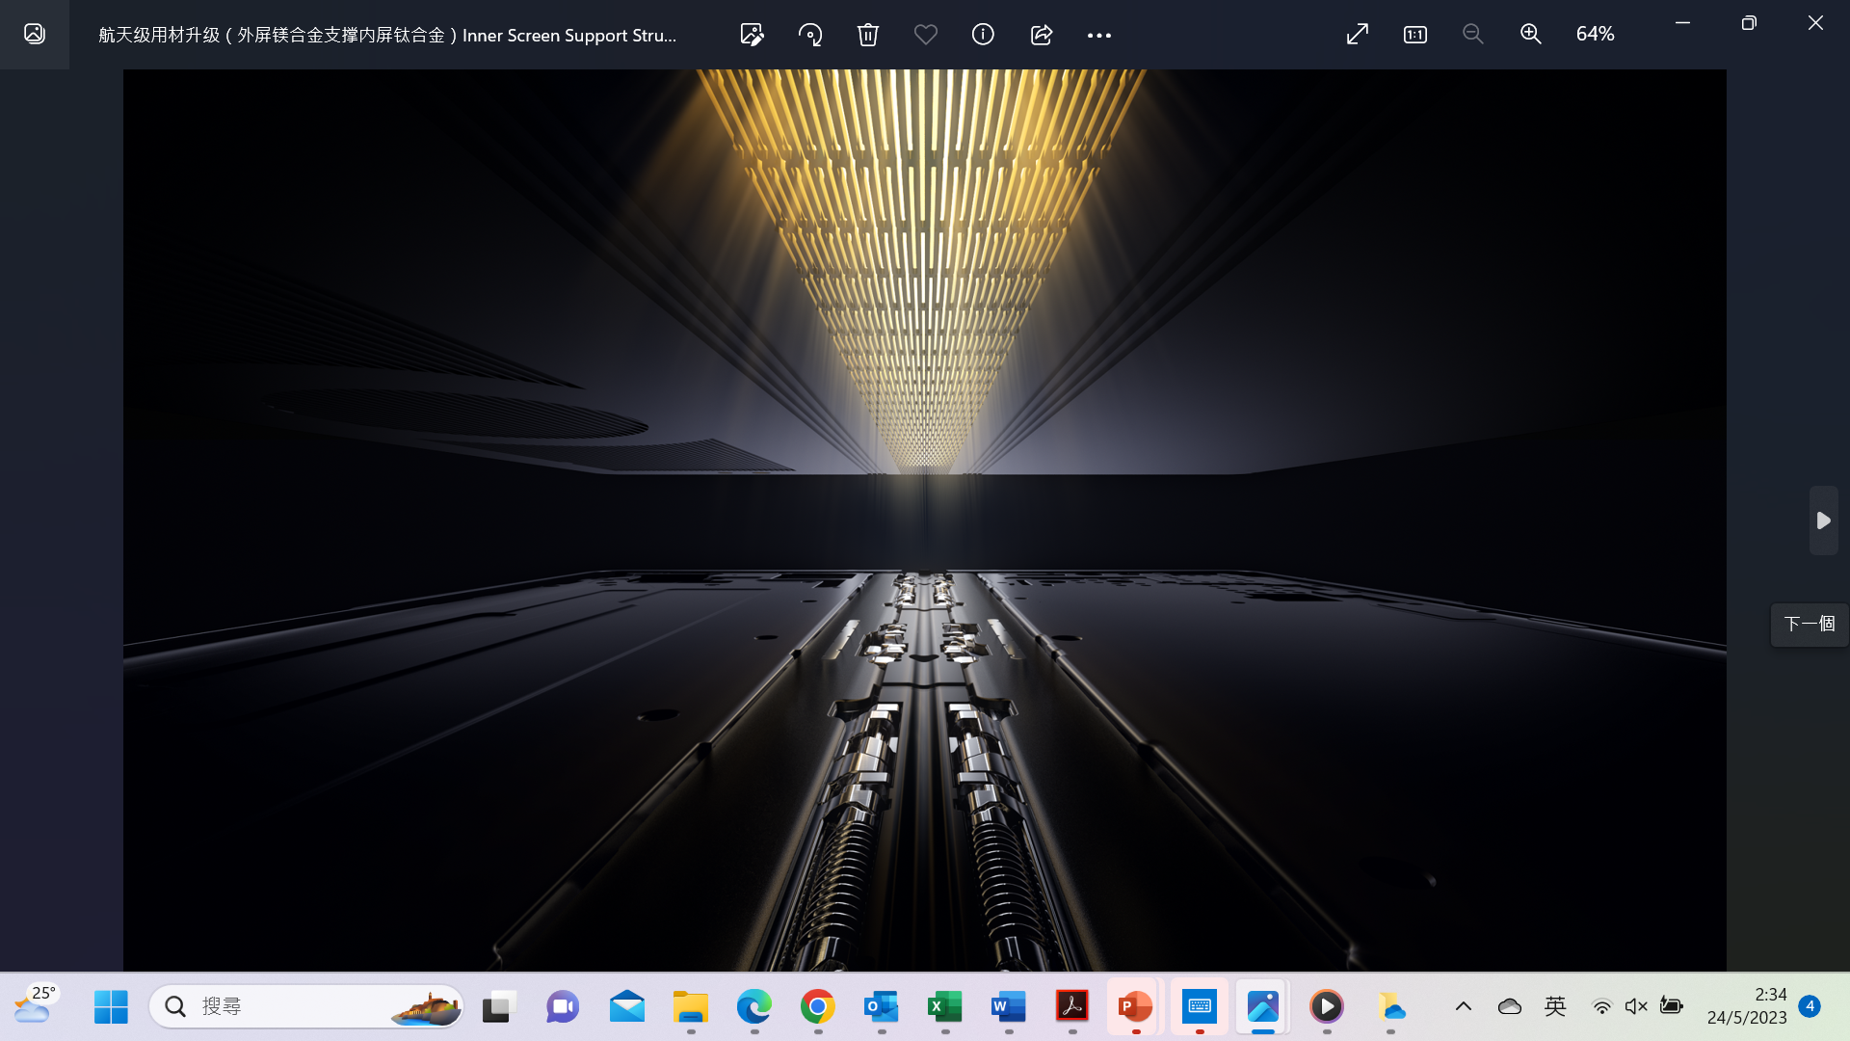Show hidden system tray icons
The height and width of the screenshot is (1041, 1850).
[x=1463, y=1006]
